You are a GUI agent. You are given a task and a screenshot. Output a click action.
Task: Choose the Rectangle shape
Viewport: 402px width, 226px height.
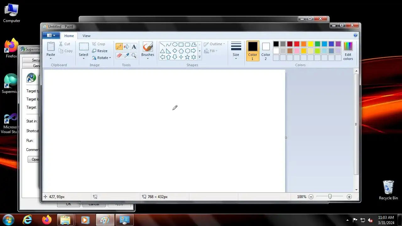[x=181, y=45]
